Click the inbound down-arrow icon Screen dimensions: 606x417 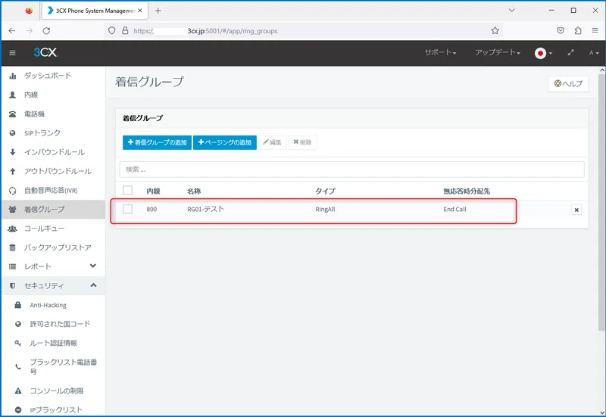click(x=12, y=152)
